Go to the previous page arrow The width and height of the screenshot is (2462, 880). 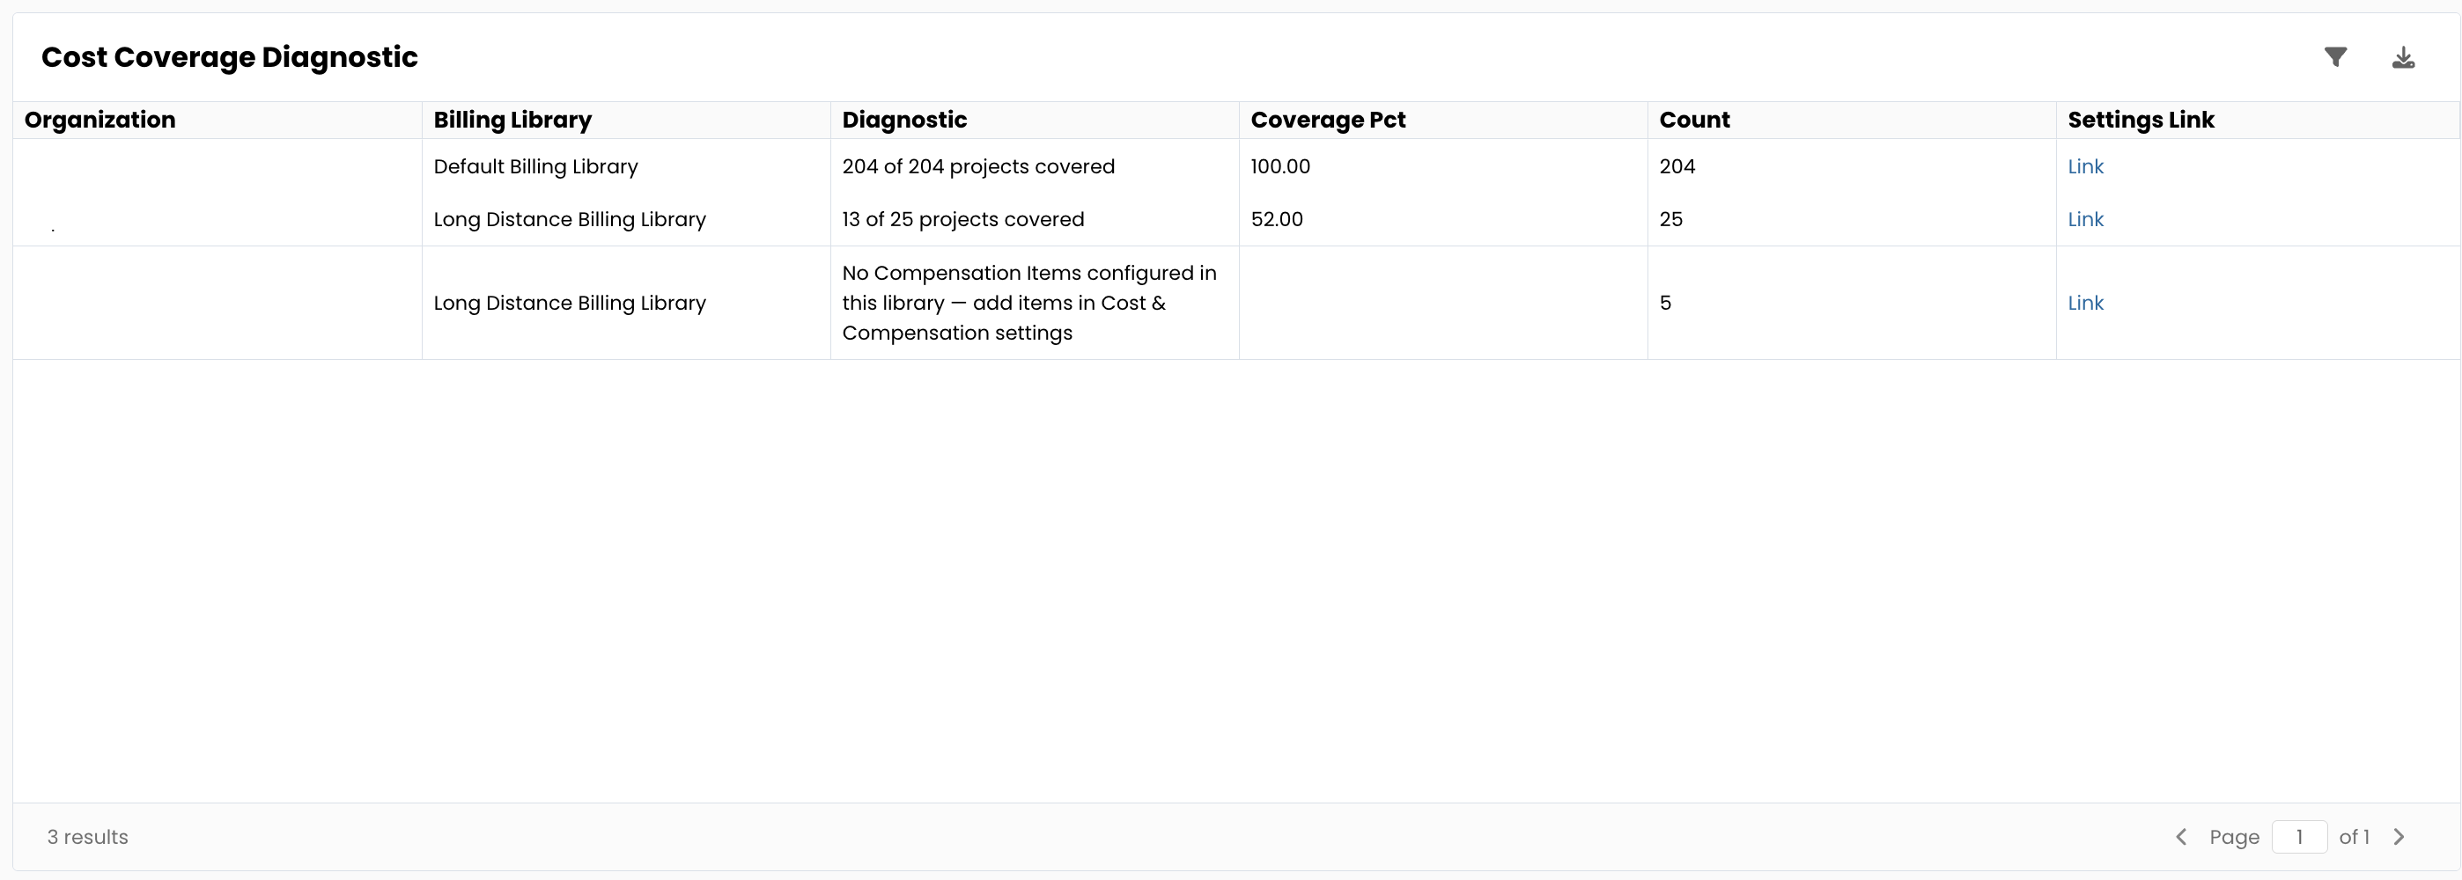(2181, 837)
